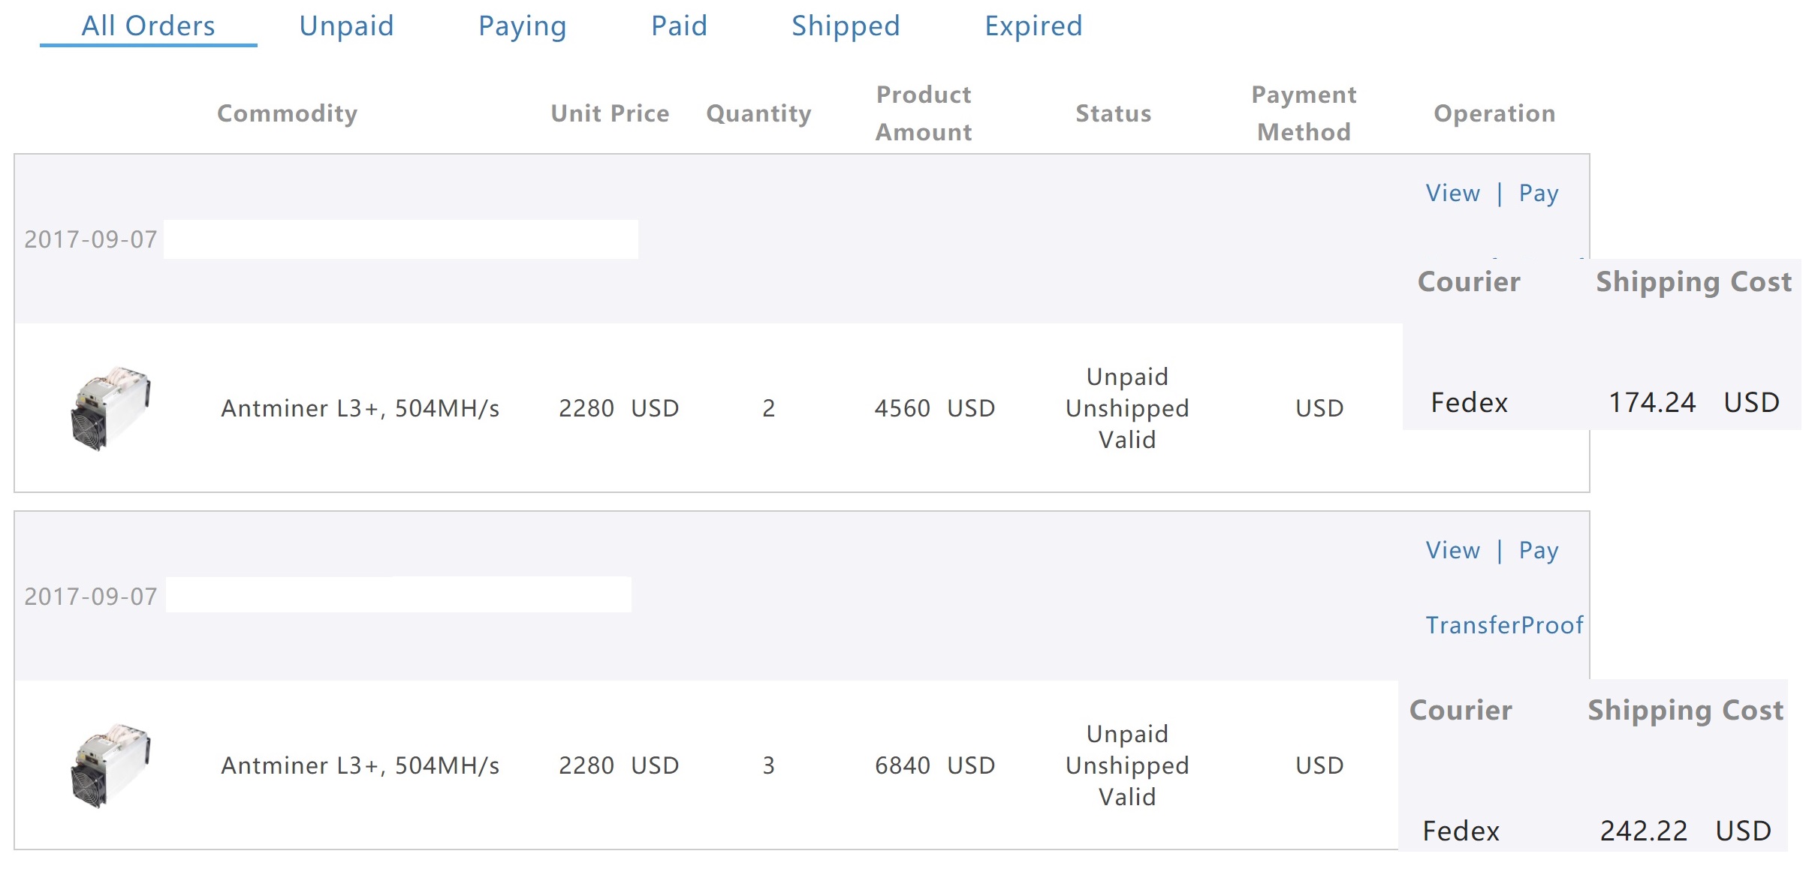Open the Unpaid orders tab
Image resolution: width=1812 pixels, height=869 pixels.
click(x=346, y=26)
